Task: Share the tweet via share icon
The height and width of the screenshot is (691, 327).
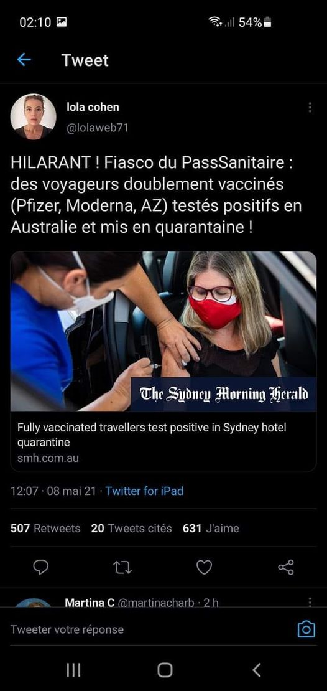Action: [x=286, y=567]
